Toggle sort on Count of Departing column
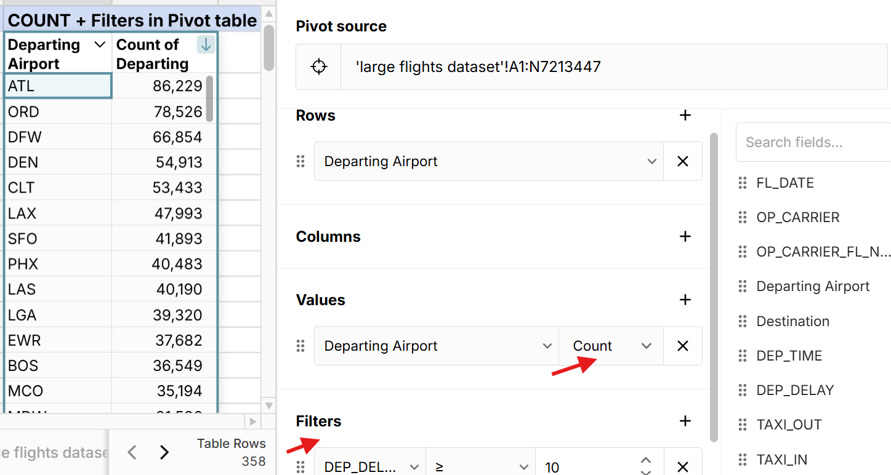This screenshot has width=891, height=475. click(206, 44)
